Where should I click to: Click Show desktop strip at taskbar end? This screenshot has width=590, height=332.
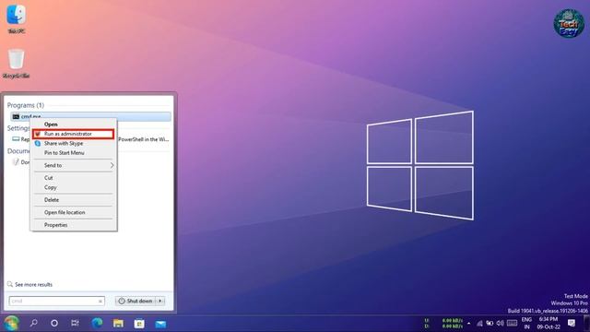(x=588, y=323)
